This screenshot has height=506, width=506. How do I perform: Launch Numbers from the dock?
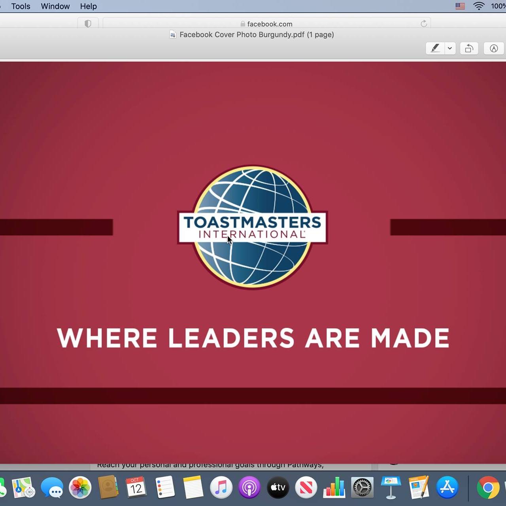click(334, 487)
